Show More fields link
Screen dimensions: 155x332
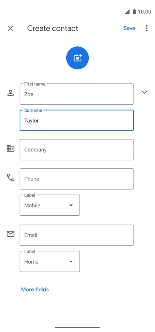point(35,289)
